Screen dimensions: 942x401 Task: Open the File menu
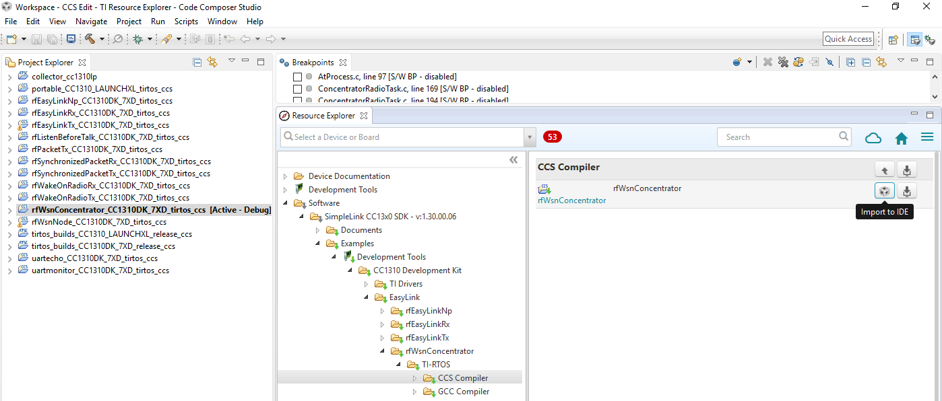point(11,22)
